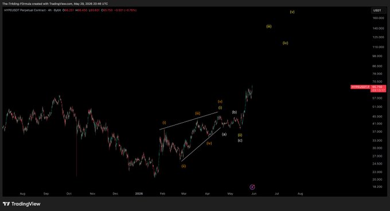The width and height of the screenshot is (390, 211).
Task: Click the 24.500 price scale label
Action: (x=377, y=164)
